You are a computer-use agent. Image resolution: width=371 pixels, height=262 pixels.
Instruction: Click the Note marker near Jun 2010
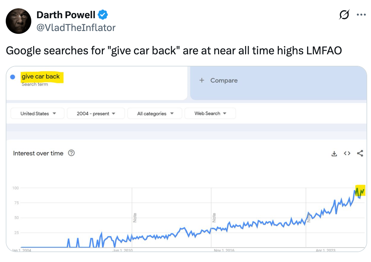click(135, 218)
